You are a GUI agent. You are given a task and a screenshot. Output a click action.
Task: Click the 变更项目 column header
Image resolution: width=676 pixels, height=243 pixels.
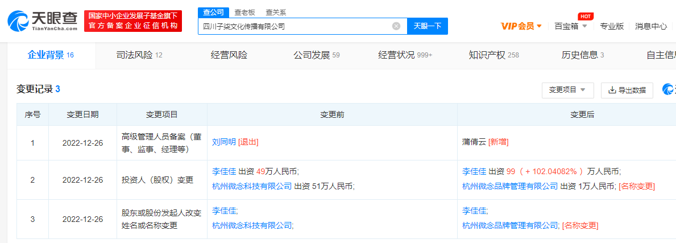click(161, 114)
